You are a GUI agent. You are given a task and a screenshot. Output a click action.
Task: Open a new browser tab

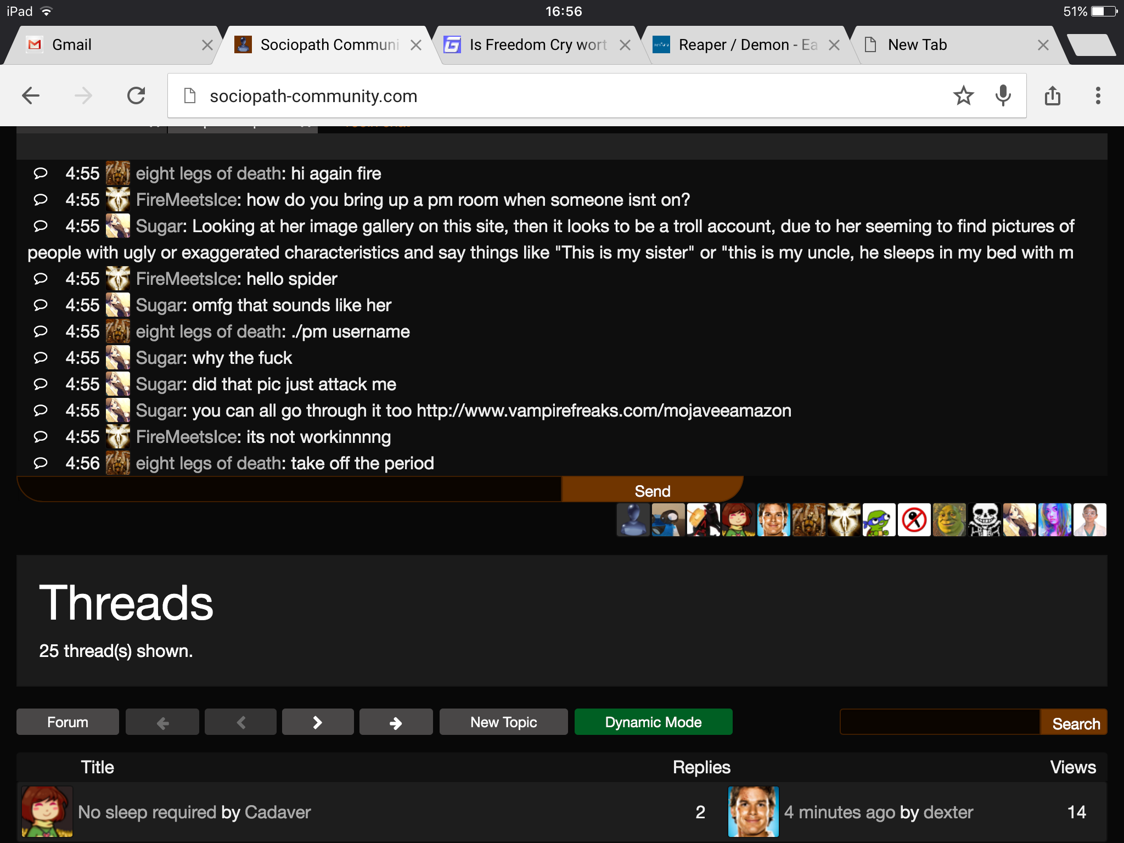[x=1092, y=45]
